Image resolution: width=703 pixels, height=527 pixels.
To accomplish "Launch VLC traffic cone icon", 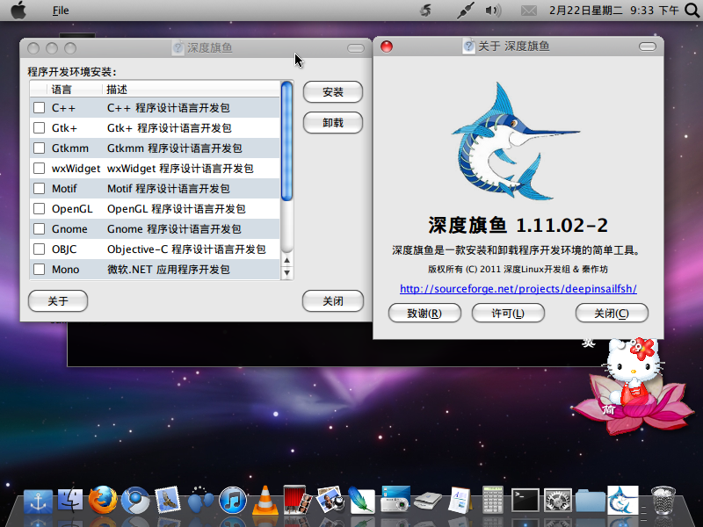I will [x=265, y=500].
